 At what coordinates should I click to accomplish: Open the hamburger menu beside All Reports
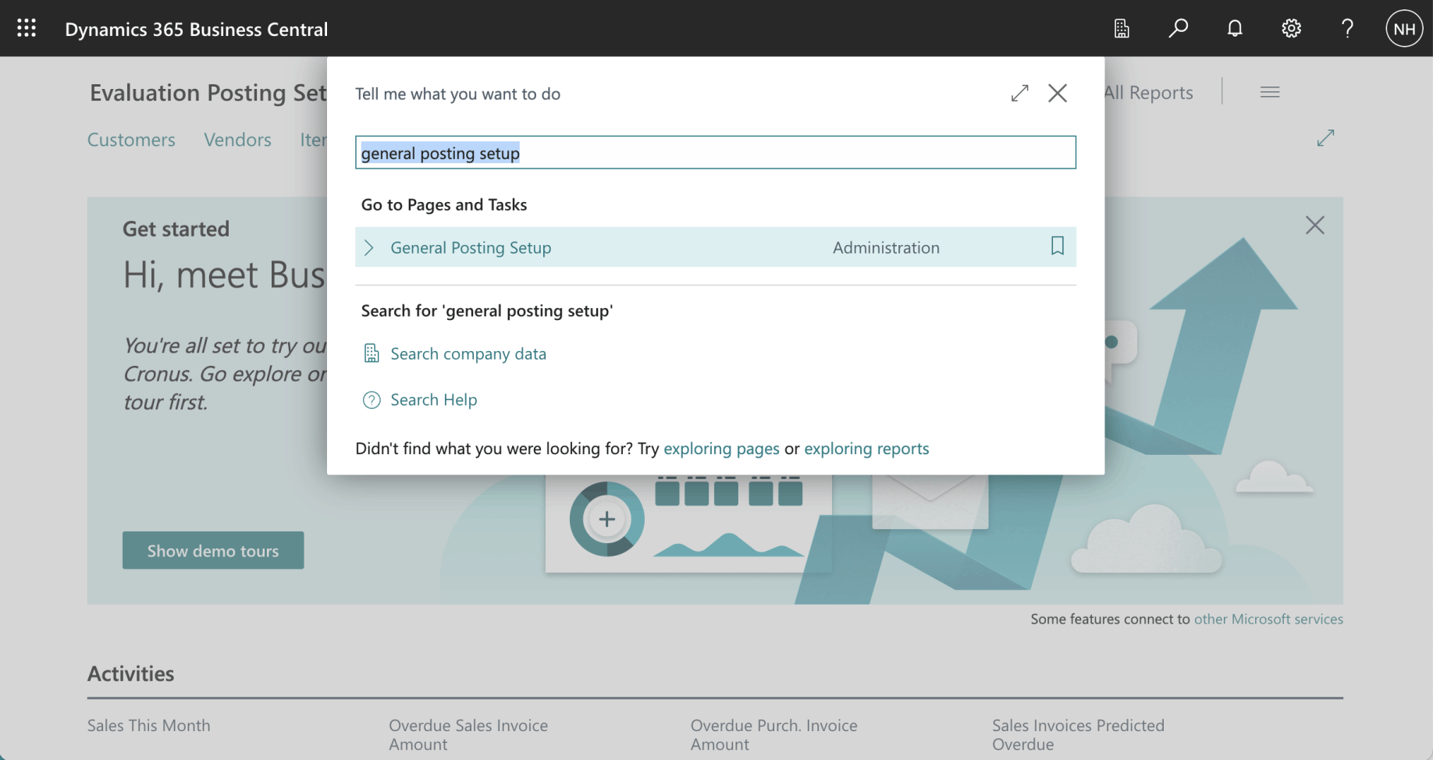point(1270,92)
